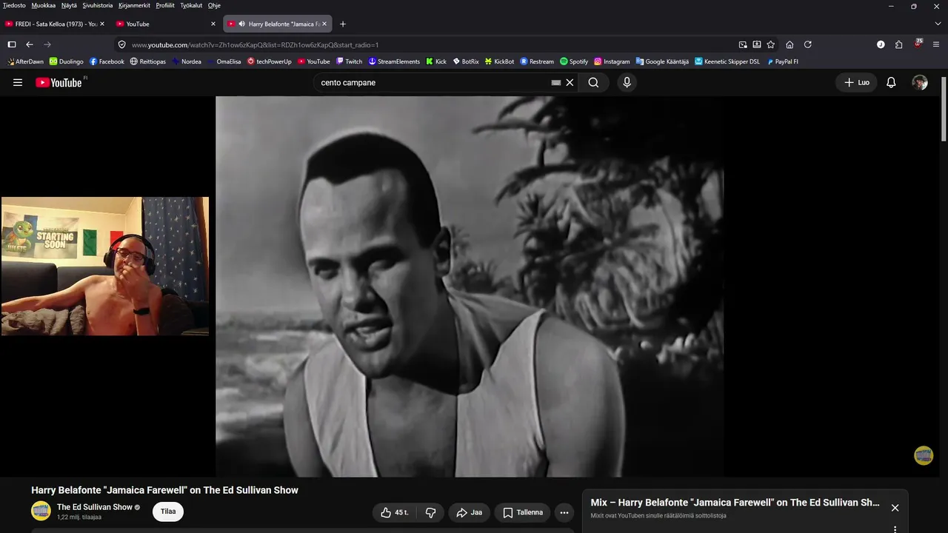Image resolution: width=948 pixels, height=533 pixels.
Task: List all tabs with the chevron
Action: click(x=937, y=24)
